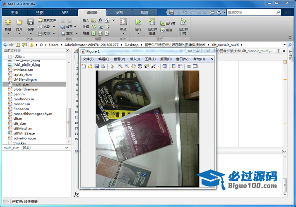Expand the 打开 dropdown arrow
This screenshot has width=296, height=207.
(x=19, y=34)
